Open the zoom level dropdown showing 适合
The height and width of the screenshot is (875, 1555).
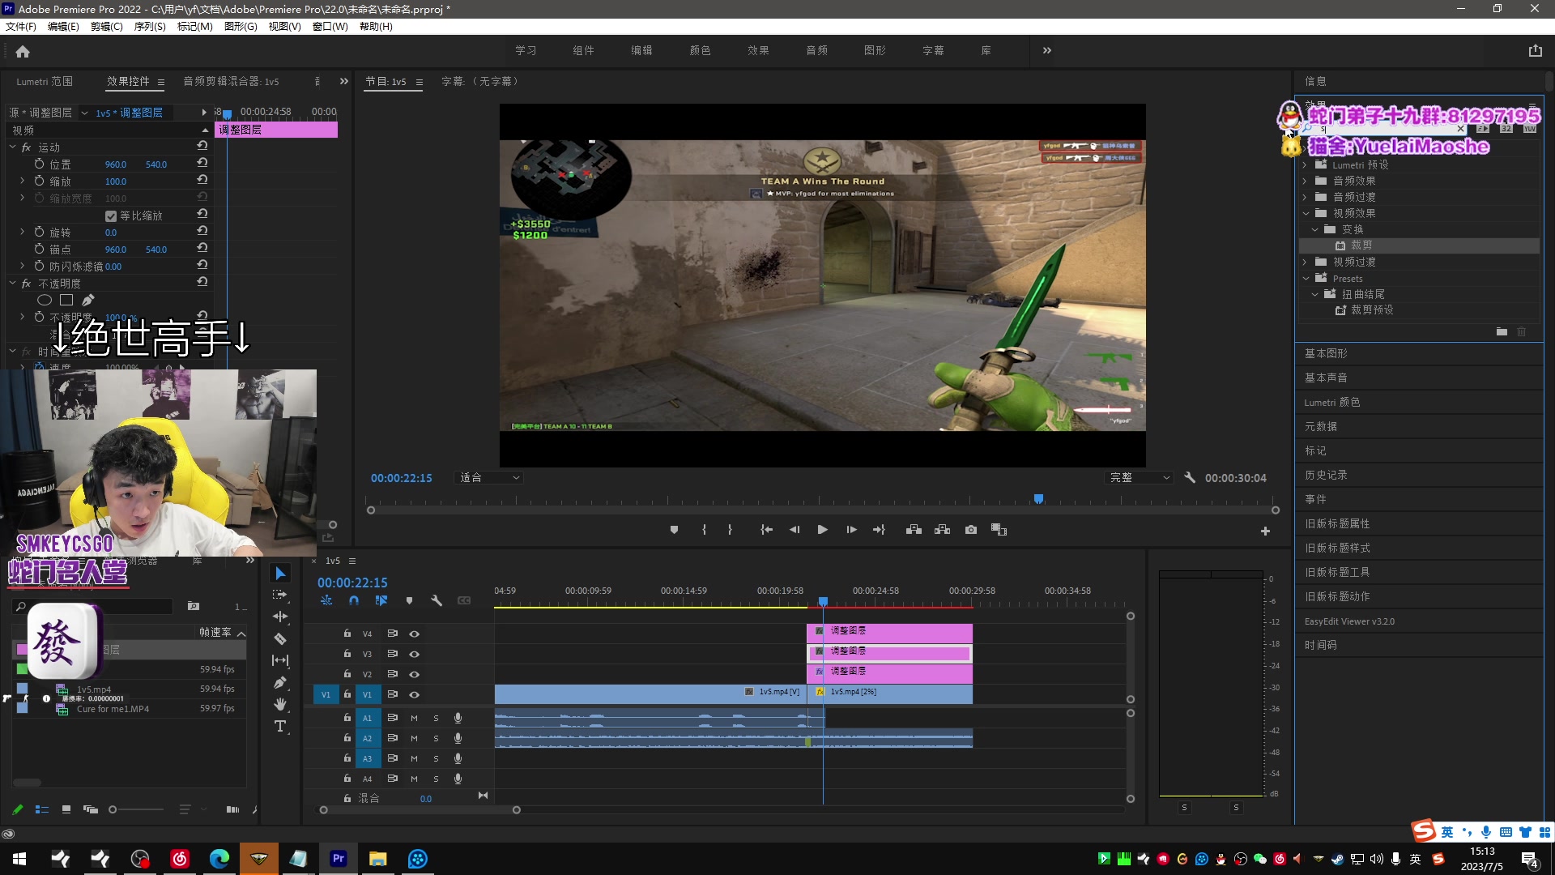pos(489,478)
